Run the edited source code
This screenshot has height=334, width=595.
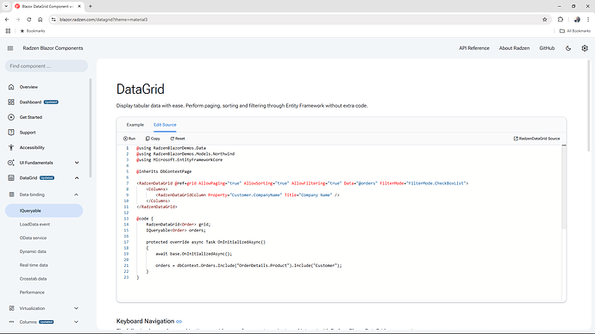(129, 139)
